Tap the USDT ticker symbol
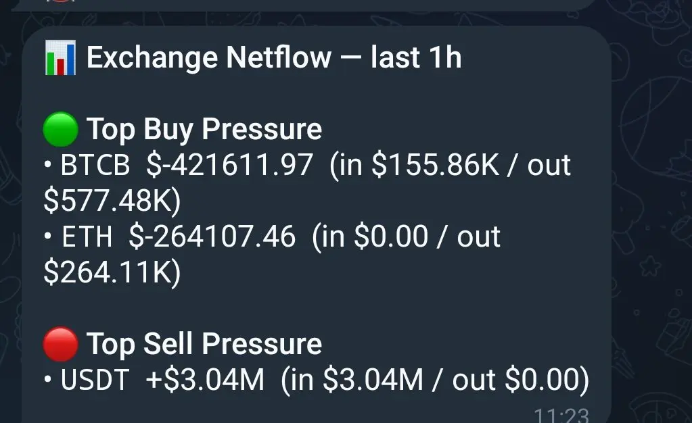This screenshot has height=423, width=692. (x=95, y=380)
